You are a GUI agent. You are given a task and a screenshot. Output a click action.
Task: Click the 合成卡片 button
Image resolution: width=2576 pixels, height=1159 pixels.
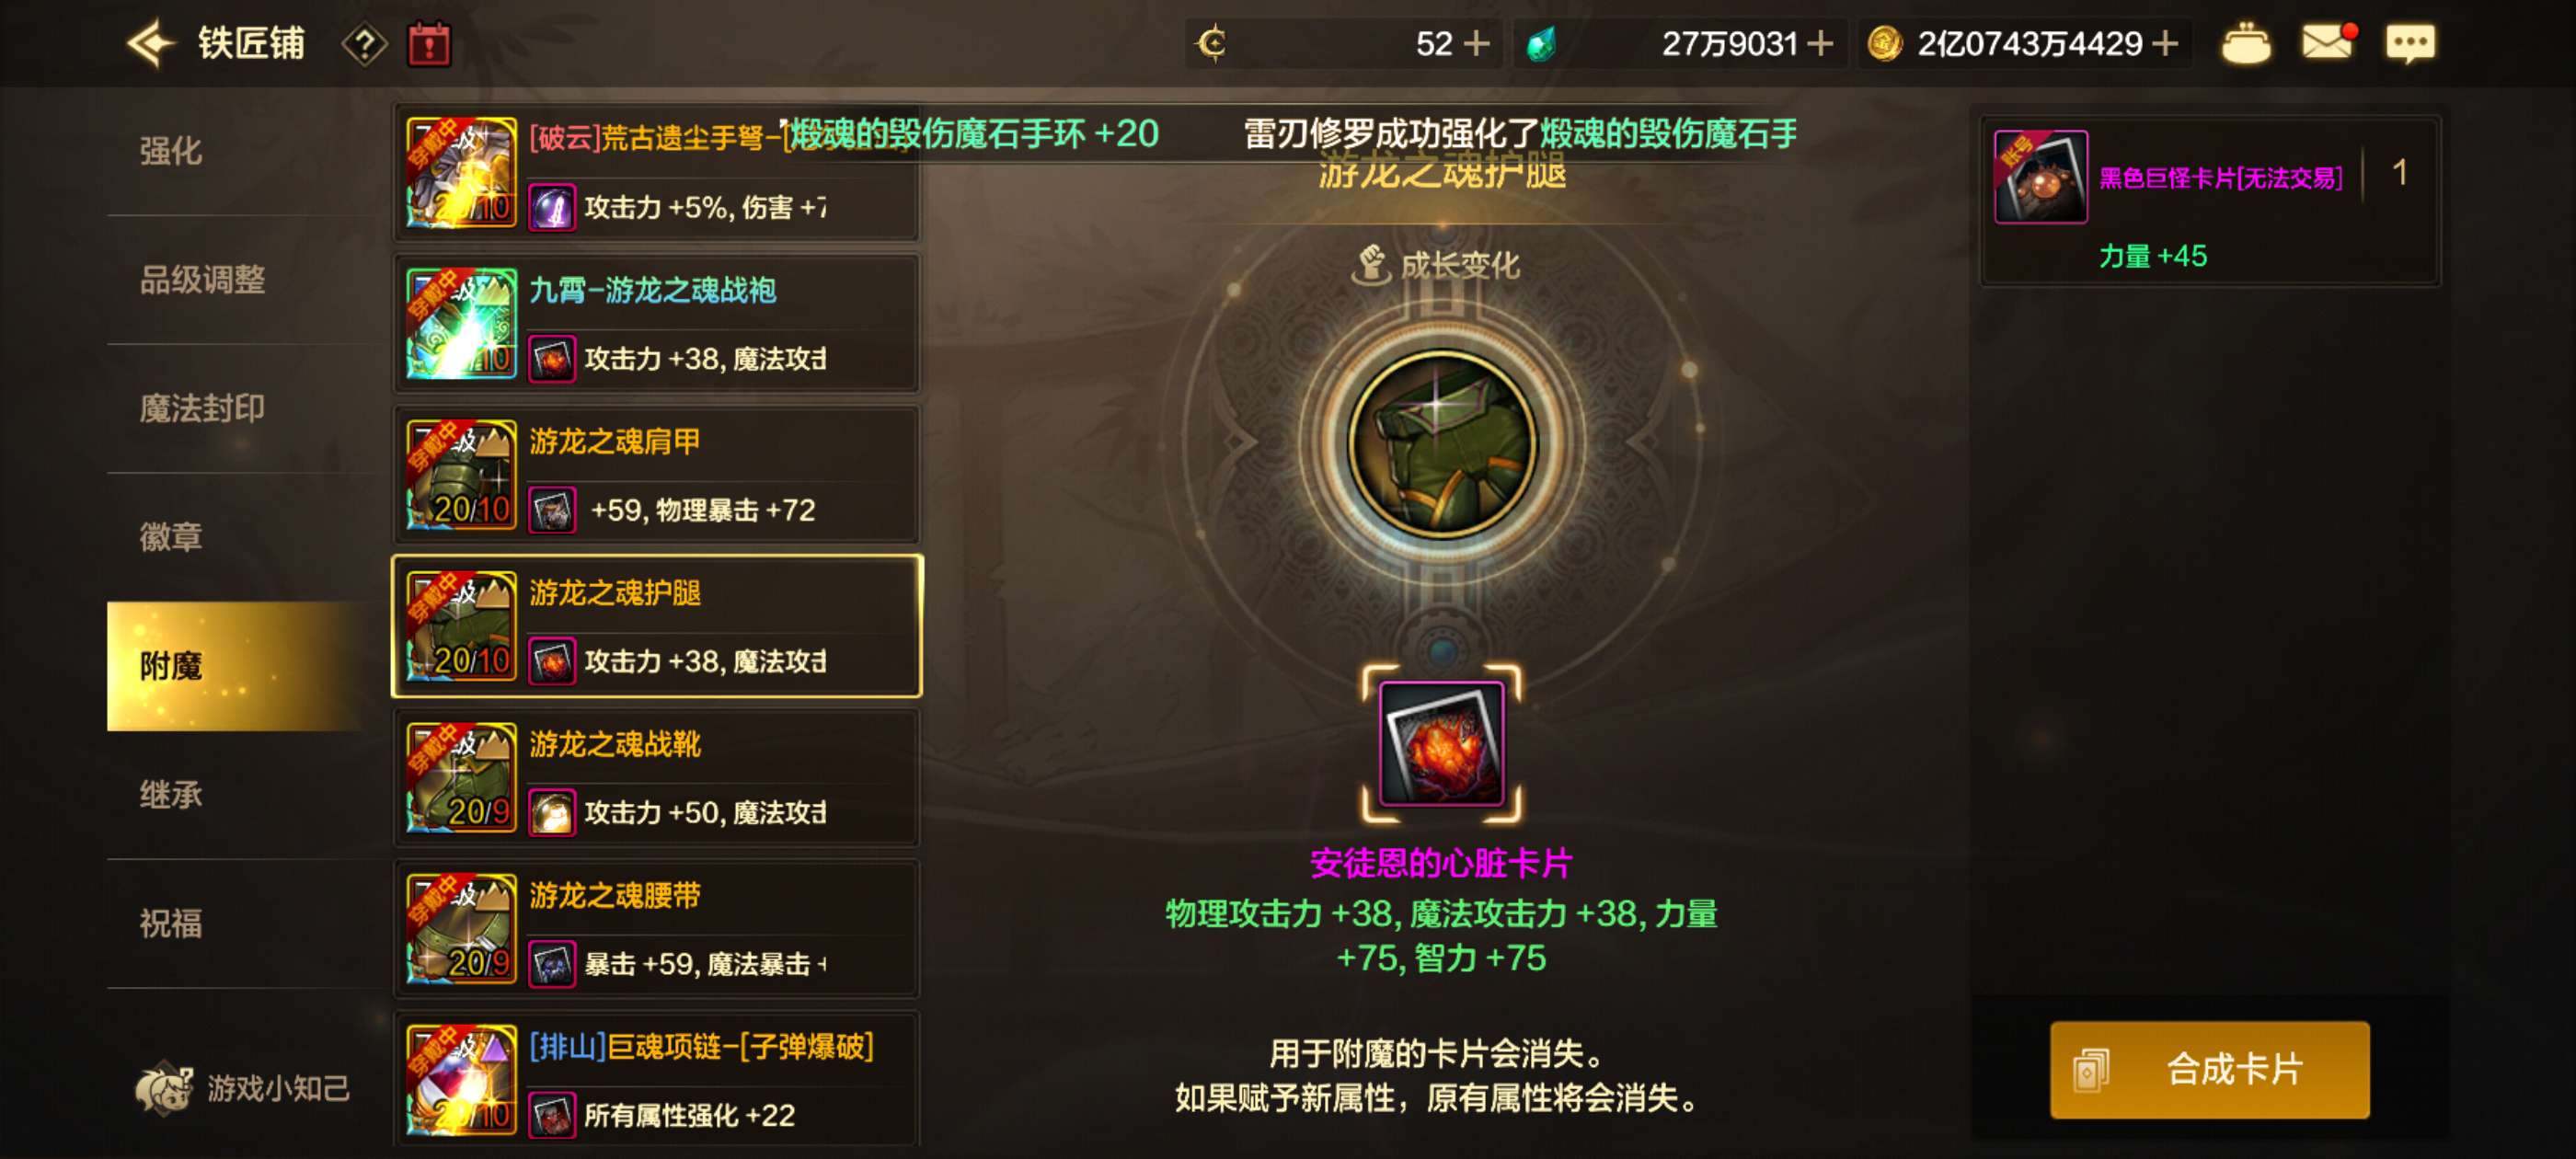tap(2209, 1069)
